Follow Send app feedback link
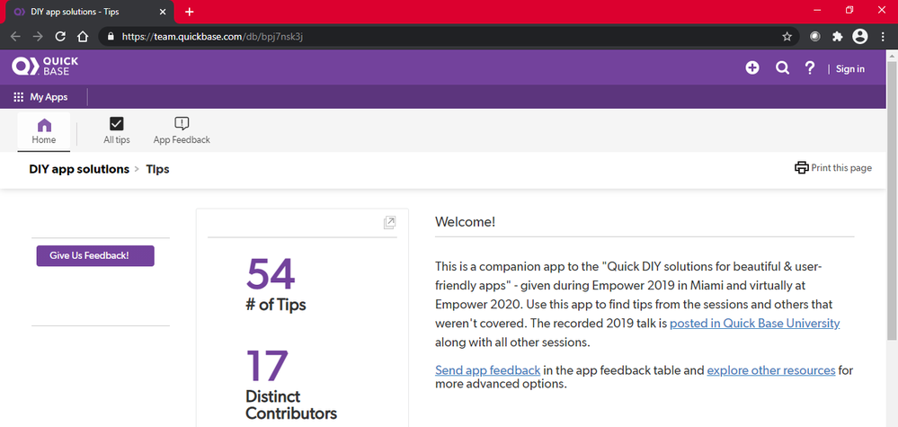This screenshot has width=898, height=427. (x=487, y=369)
